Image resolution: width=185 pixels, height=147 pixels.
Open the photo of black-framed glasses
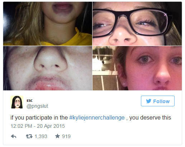point(137,24)
